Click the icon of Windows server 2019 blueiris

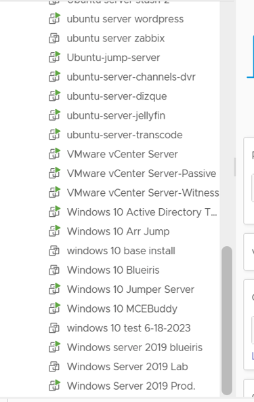[x=54, y=347]
